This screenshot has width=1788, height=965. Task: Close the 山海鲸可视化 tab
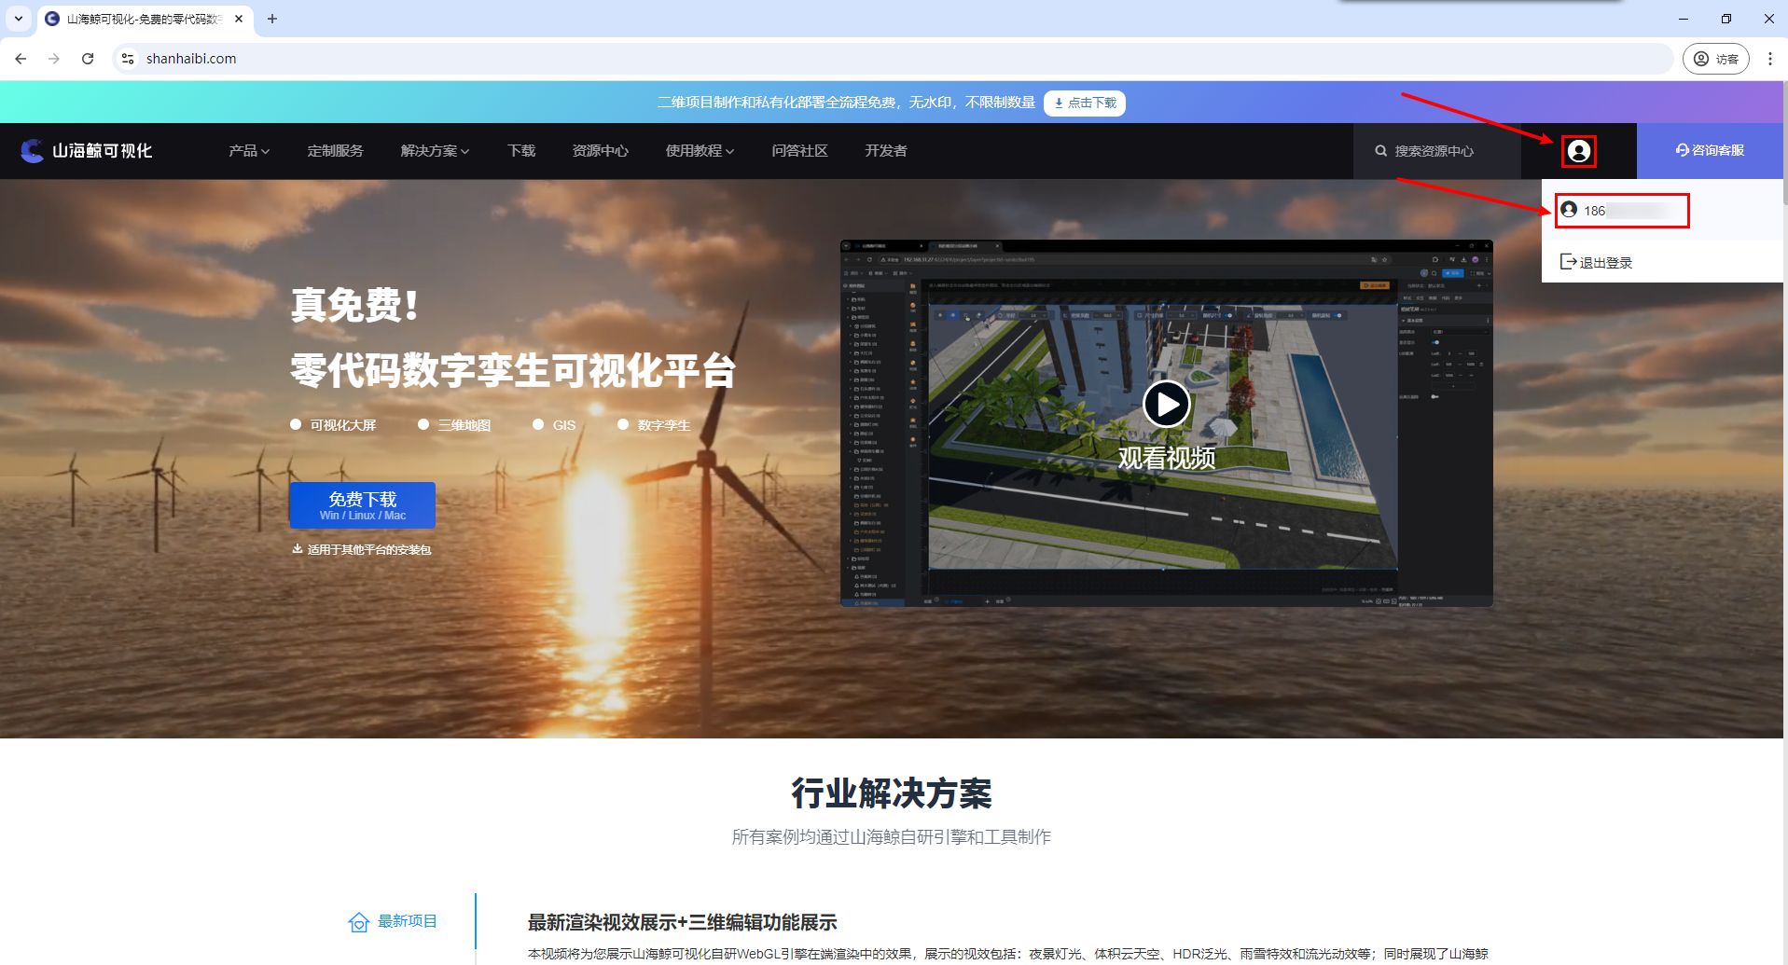(239, 19)
